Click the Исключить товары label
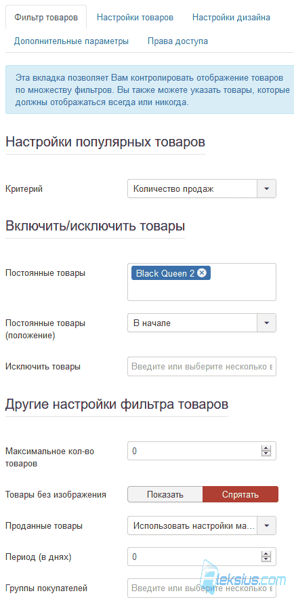The width and height of the screenshot is (294, 602). [x=43, y=367]
